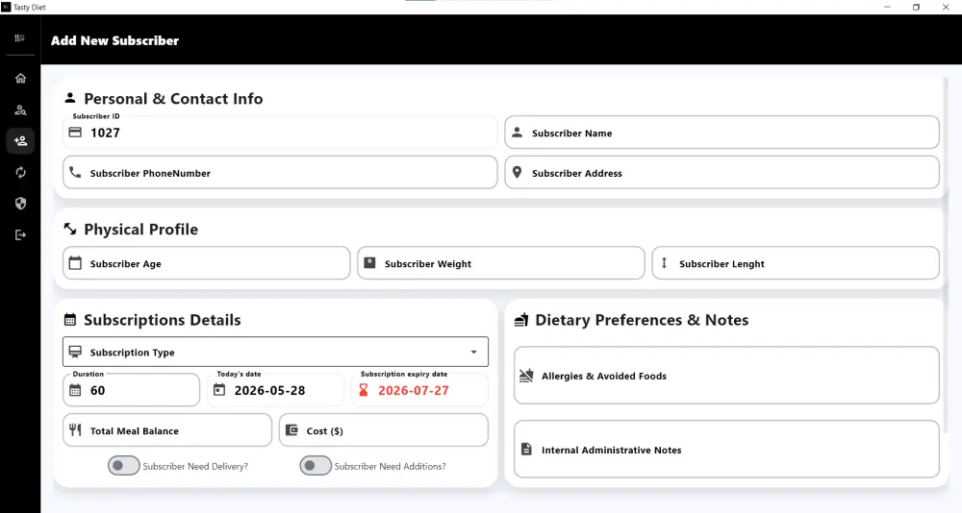This screenshot has height=513, width=962.
Task: Toggle Subscriber Need Additions switch
Action: pyautogui.click(x=316, y=466)
